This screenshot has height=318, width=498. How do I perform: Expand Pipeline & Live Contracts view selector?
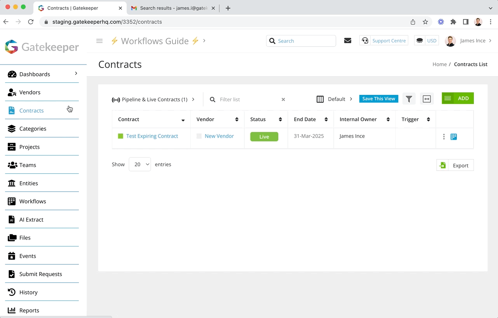tap(153, 100)
